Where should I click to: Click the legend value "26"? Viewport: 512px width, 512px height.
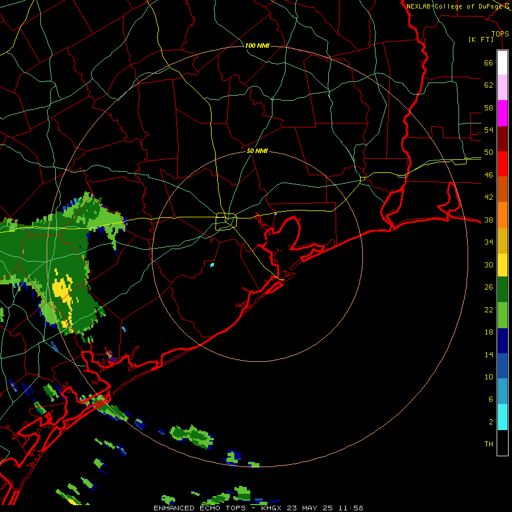(489, 287)
